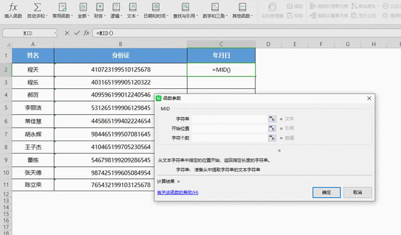Screen dimensions: 401x235
Task: Open the 查找与引用 functions category
Action: coord(185,10)
